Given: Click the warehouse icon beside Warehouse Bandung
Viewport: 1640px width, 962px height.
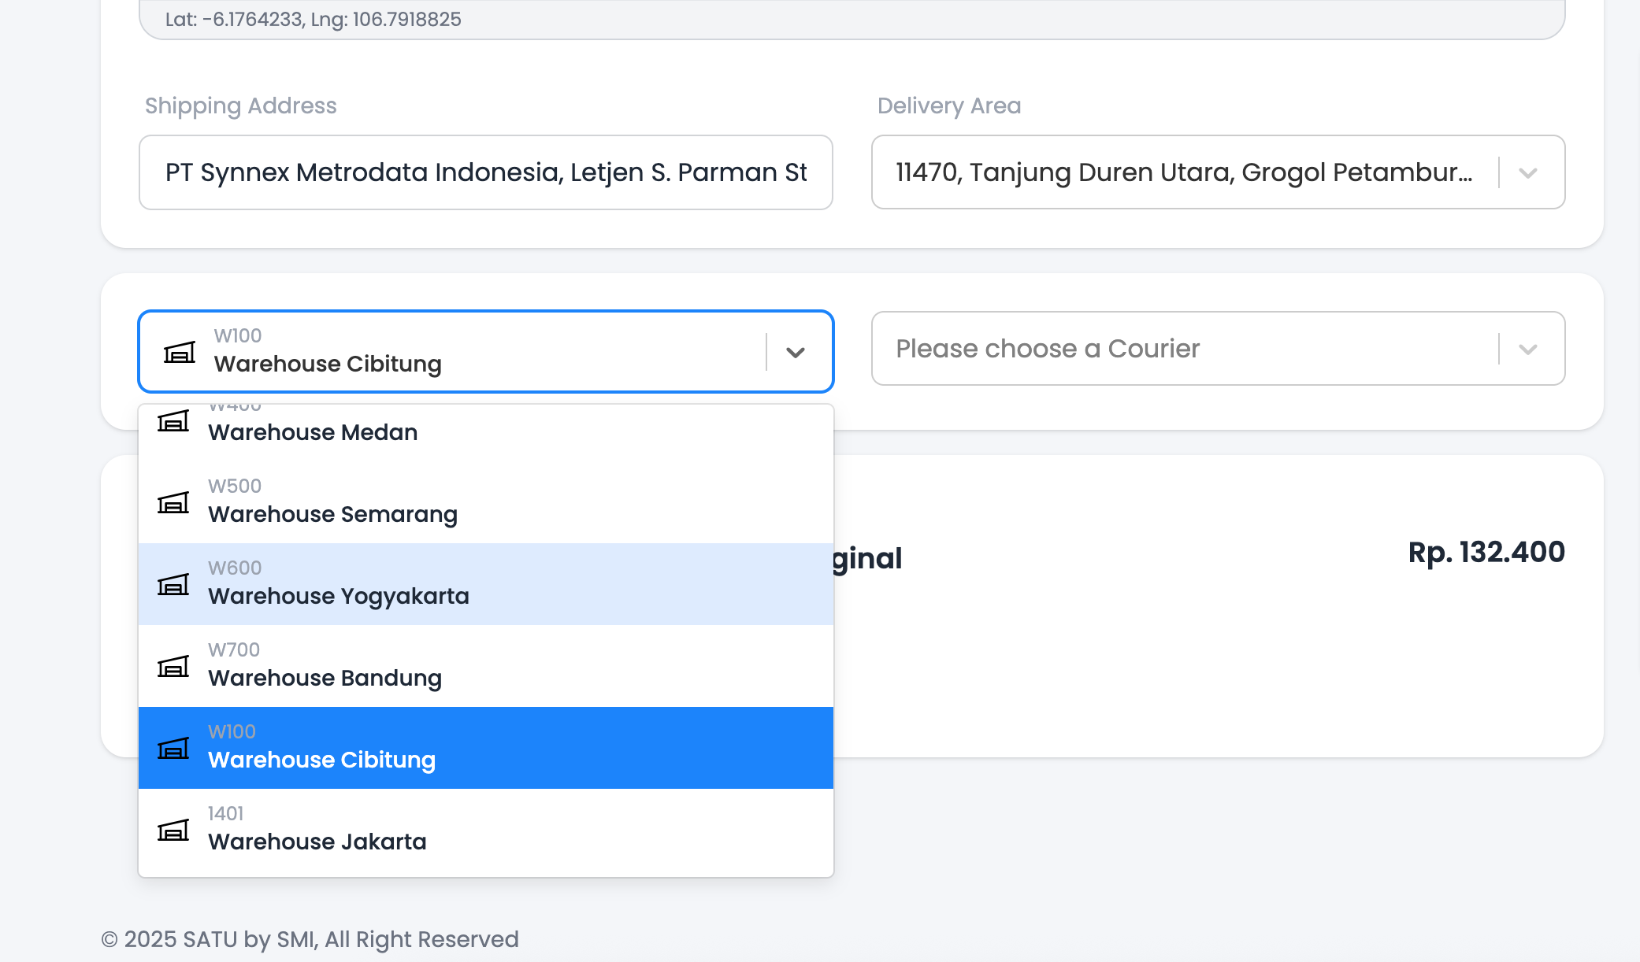Looking at the screenshot, I should [x=173, y=667].
